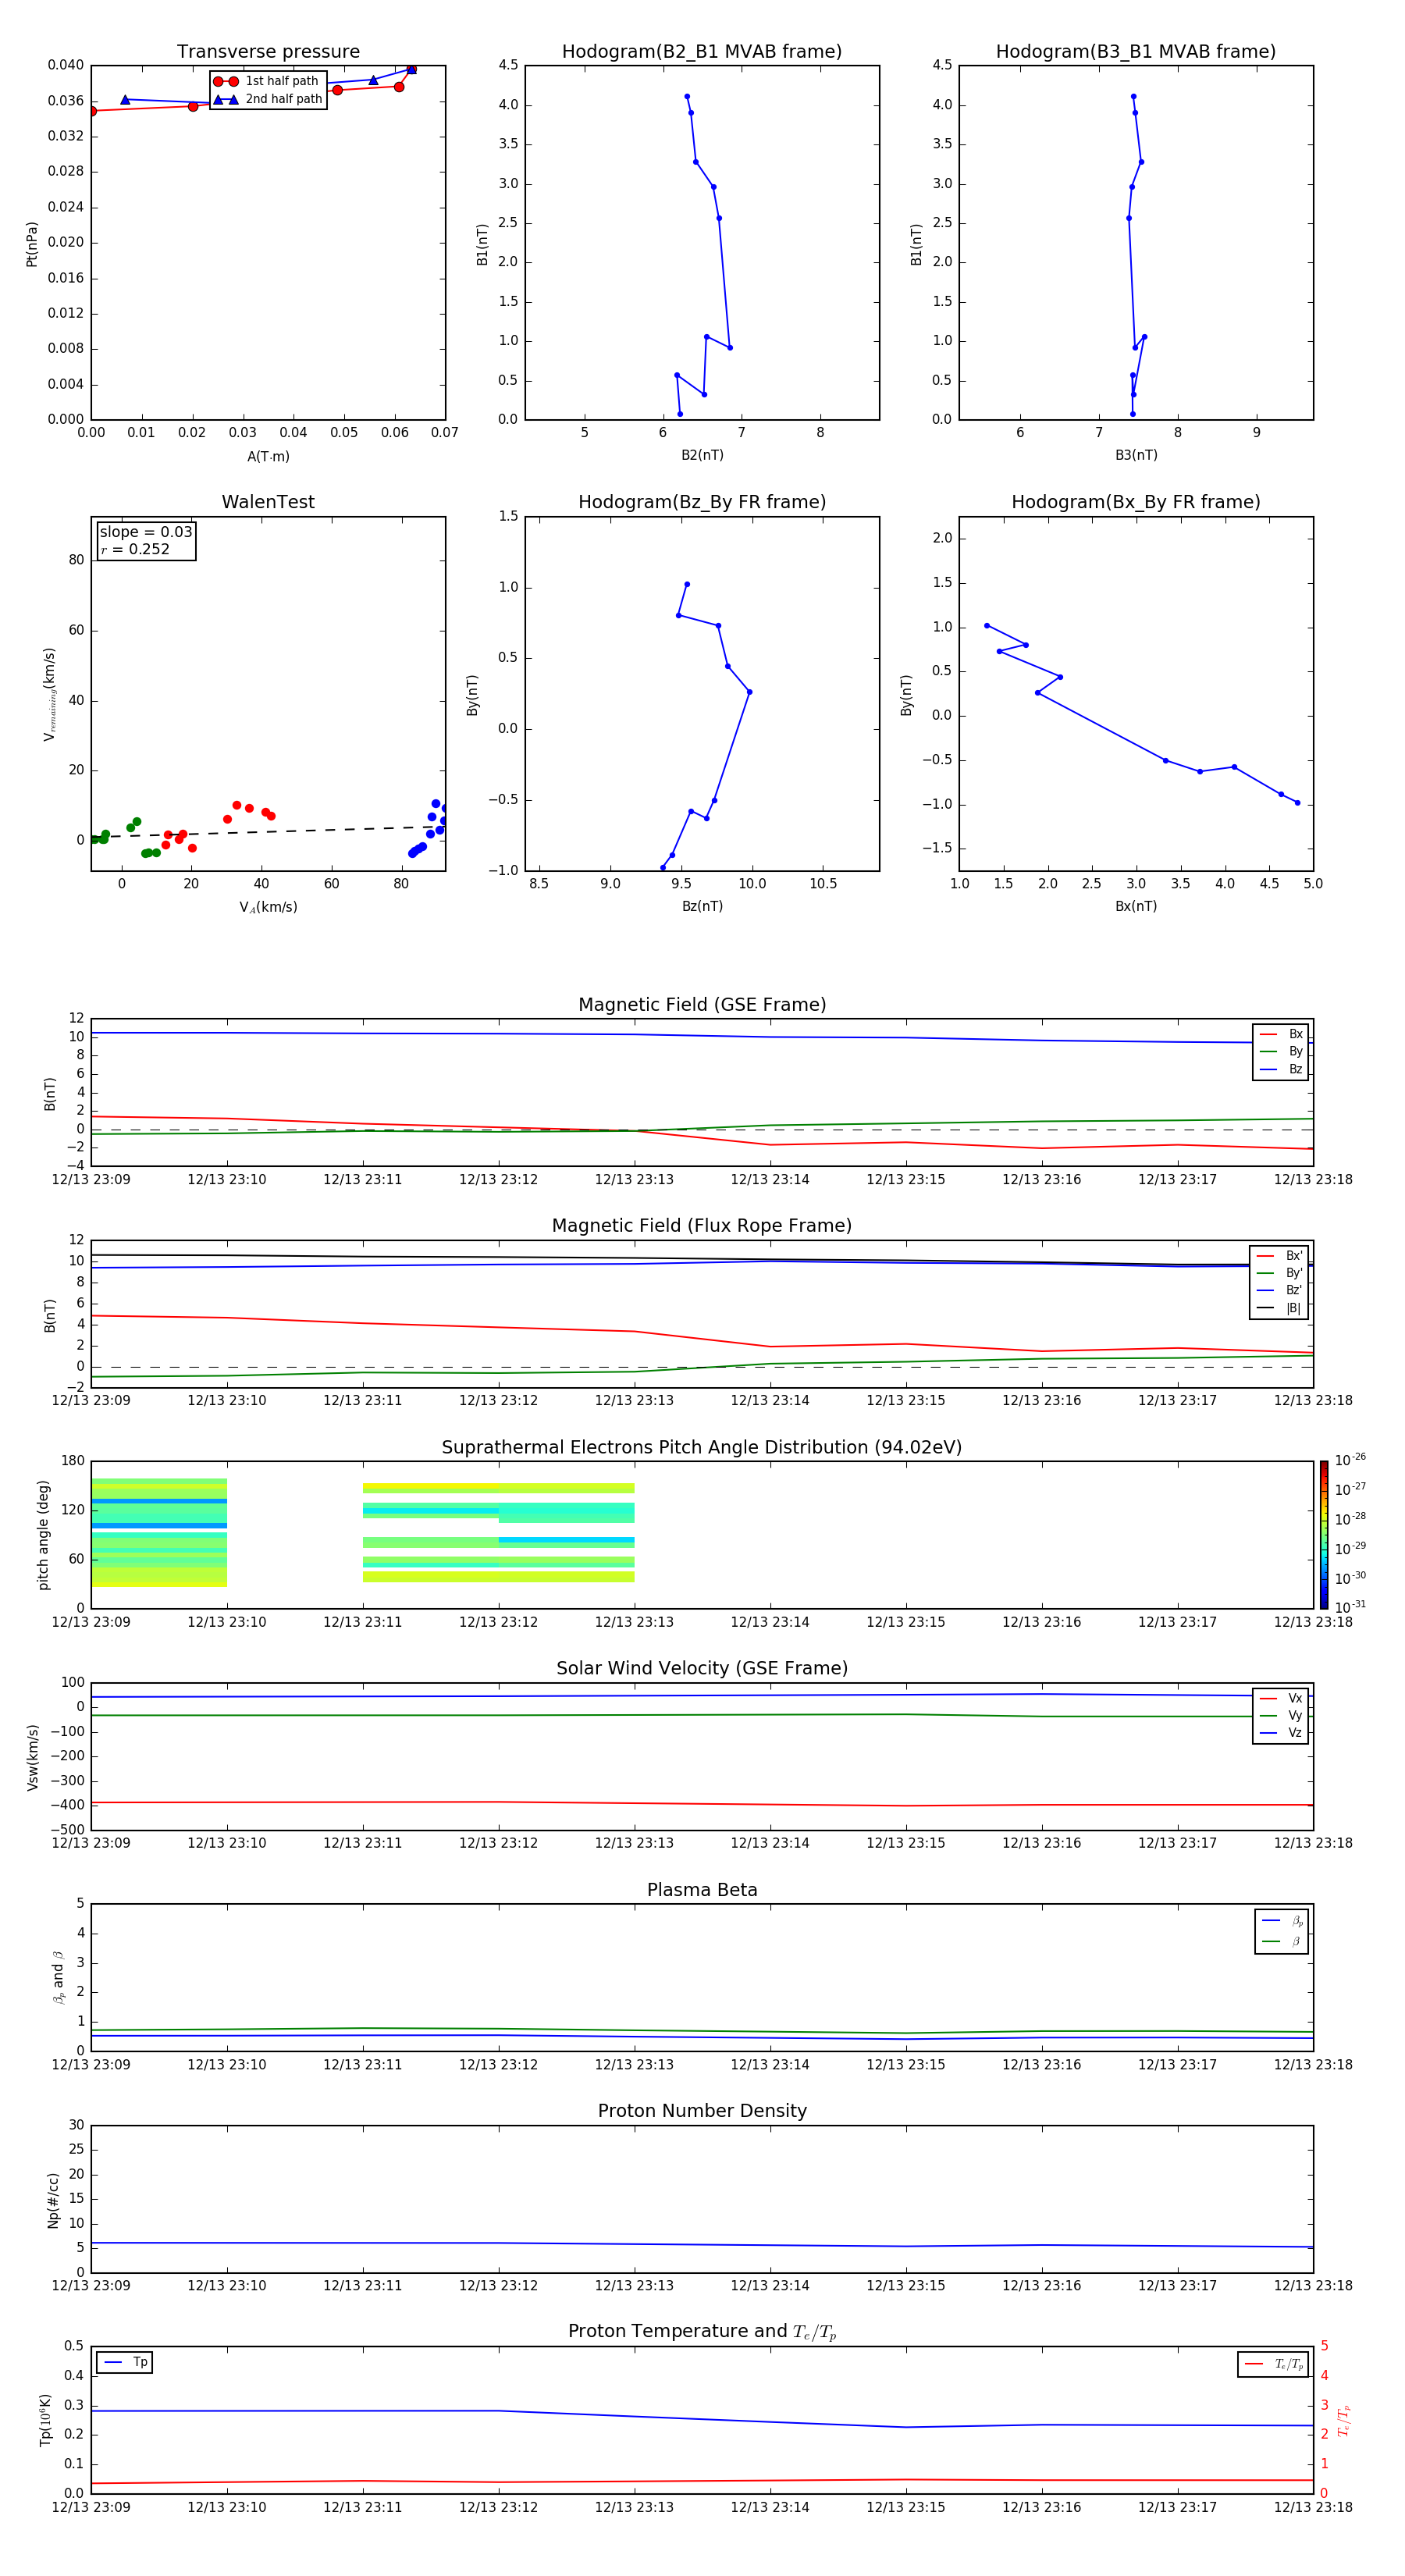Click the 'Tp' legend entry in the temperature plot

[125, 2362]
